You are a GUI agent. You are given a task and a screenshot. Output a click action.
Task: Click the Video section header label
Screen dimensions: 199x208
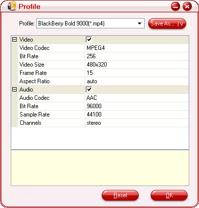[x=26, y=40]
